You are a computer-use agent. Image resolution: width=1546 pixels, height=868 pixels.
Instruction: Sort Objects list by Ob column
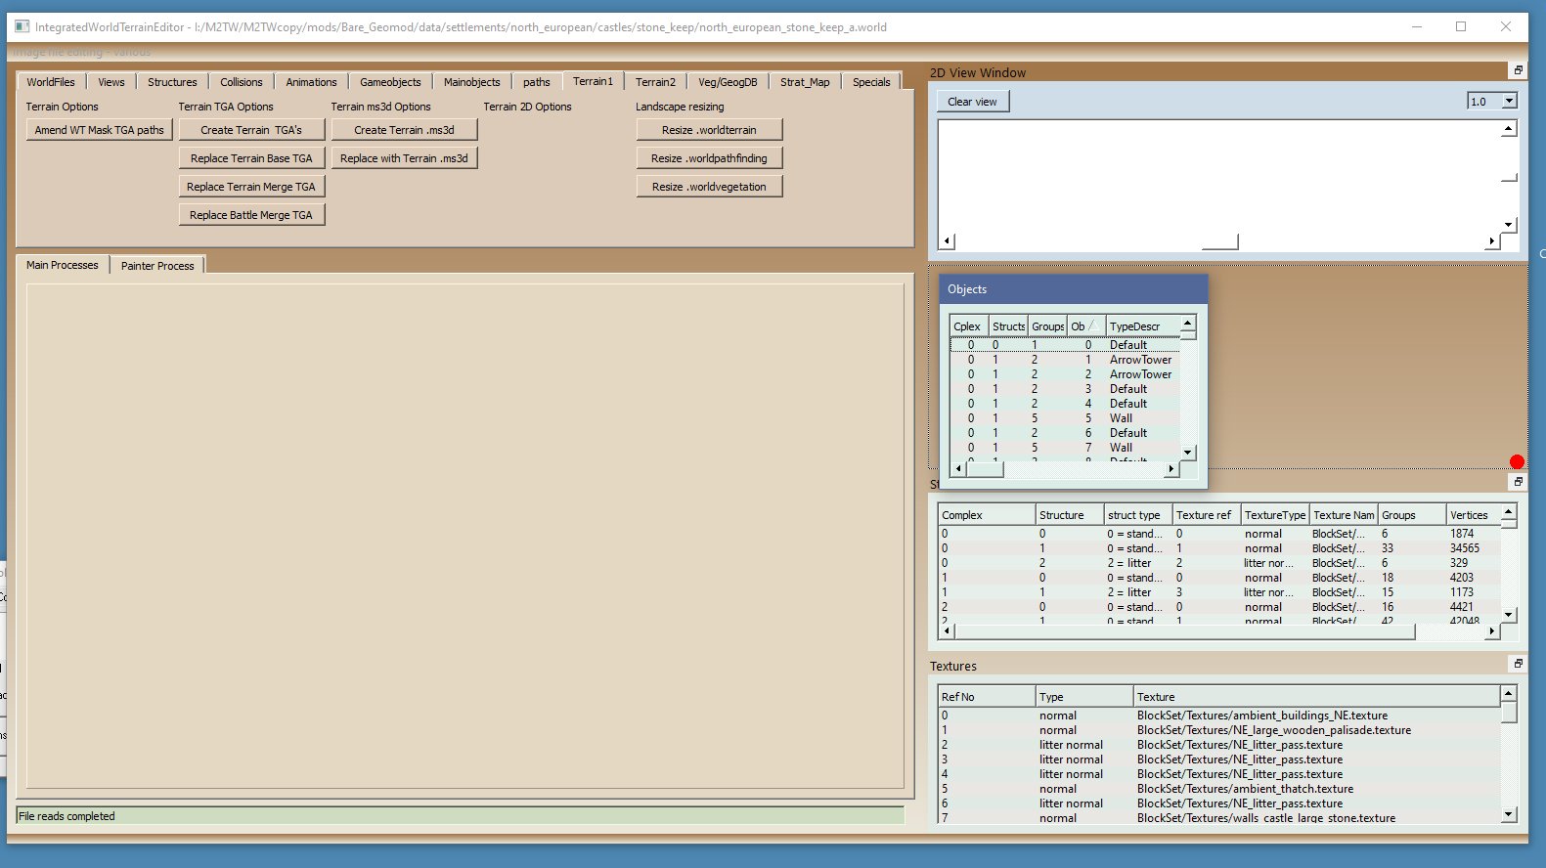click(x=1085, y=326)
